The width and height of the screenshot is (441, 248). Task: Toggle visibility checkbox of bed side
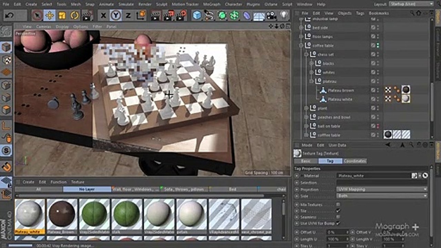(x=373, y=28)
